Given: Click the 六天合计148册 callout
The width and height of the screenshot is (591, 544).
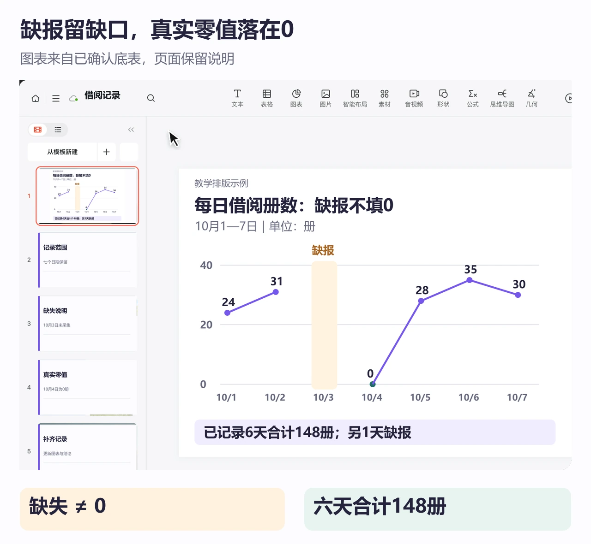Looking at the screenshot, I should [x=438, y=509].
